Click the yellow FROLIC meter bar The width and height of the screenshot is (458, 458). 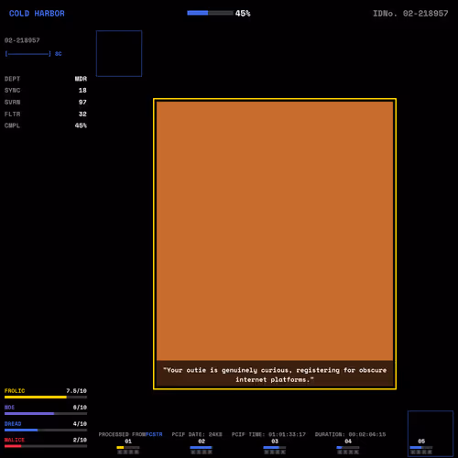click(46, 398)
